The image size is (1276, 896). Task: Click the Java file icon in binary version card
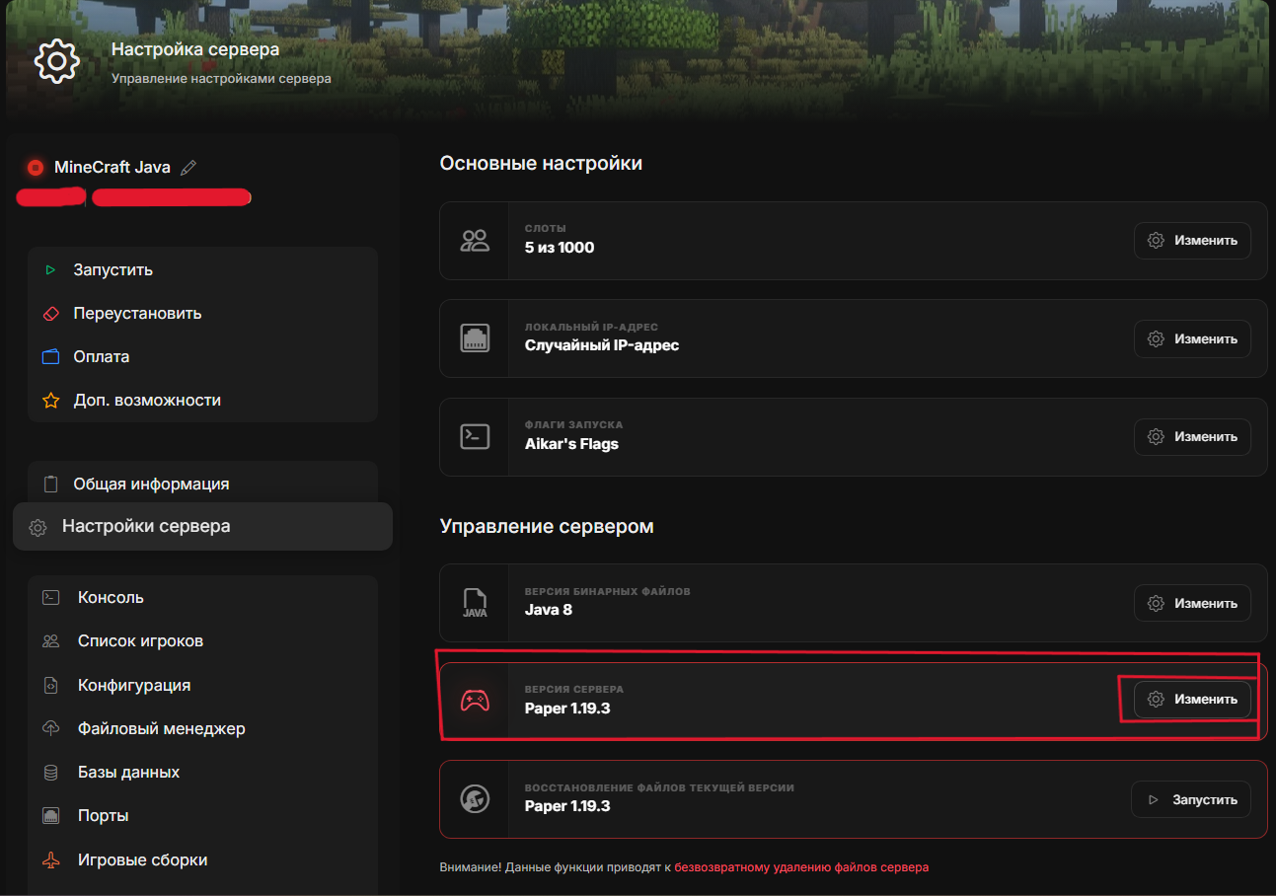pos(475,603)
